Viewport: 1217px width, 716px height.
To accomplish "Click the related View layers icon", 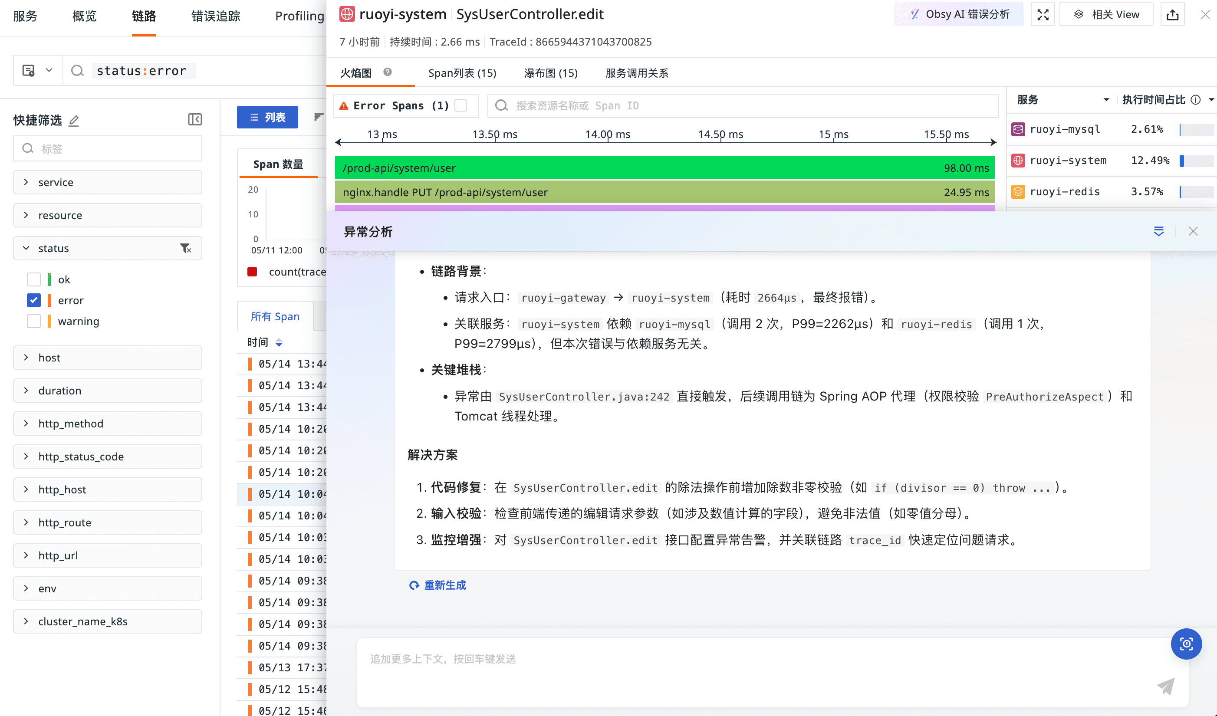I will tap(1079, 14).
